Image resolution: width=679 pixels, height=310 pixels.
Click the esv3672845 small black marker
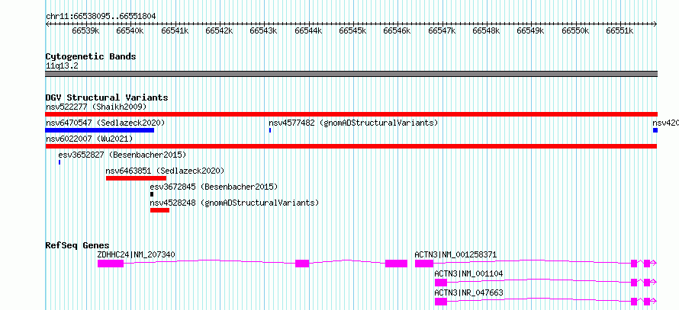pyautogui.click(x=152, y=194)
